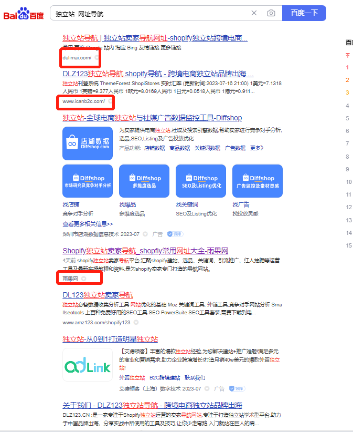Click Diffshop 市场研究及竞争对手分析 card

(x=88, y=181)
